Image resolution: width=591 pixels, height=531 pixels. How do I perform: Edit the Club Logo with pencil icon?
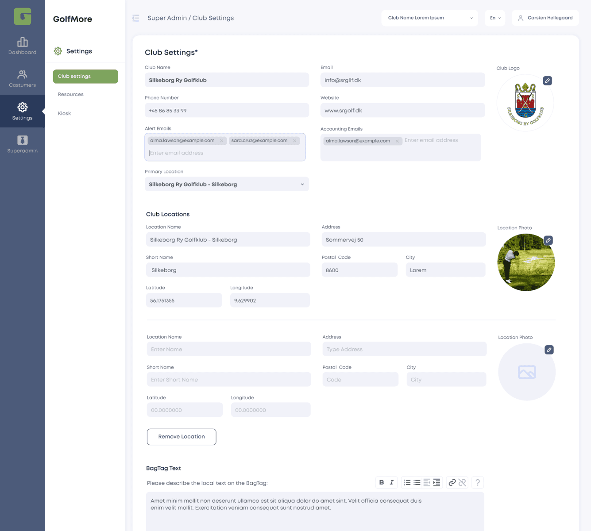coord(548,81)
